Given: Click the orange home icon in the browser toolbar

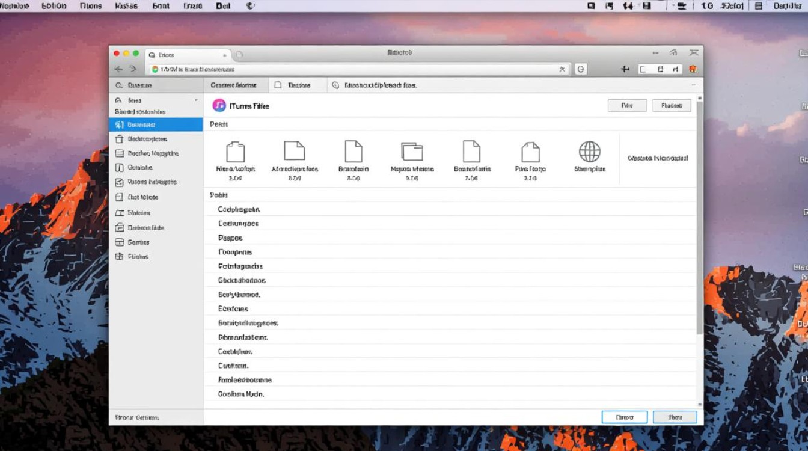Looking at the screenshot, I should click(693, 69).
